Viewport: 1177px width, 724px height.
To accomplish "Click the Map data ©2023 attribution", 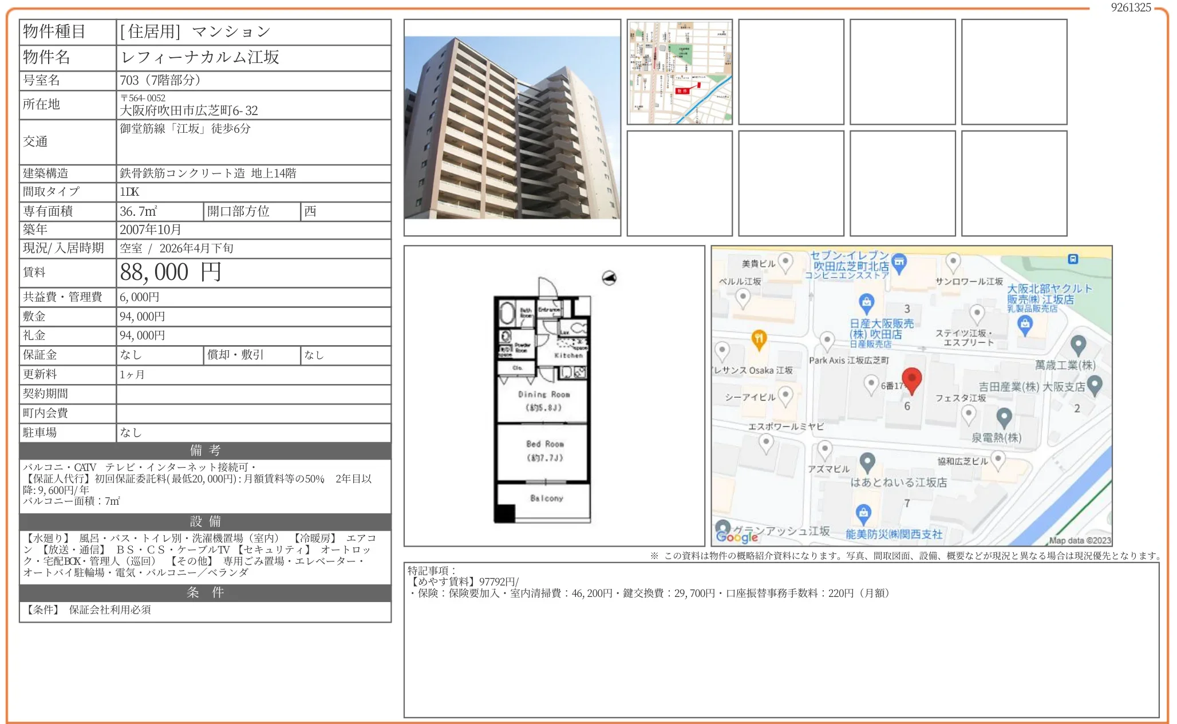I will click(x=1080, y=540).
